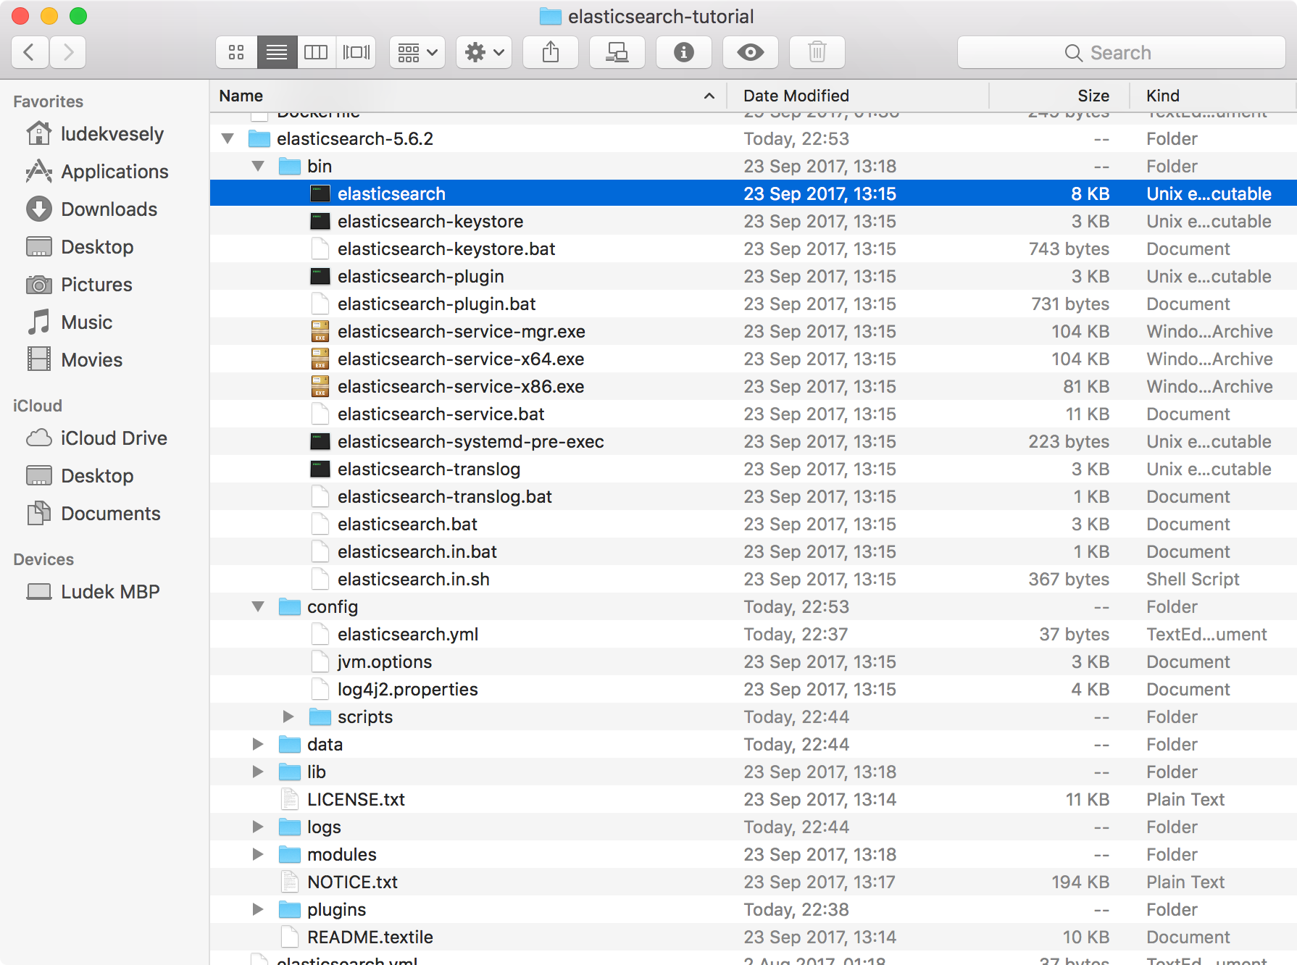
Task: Expand the lib folder
Action: (x=258, y=772)
